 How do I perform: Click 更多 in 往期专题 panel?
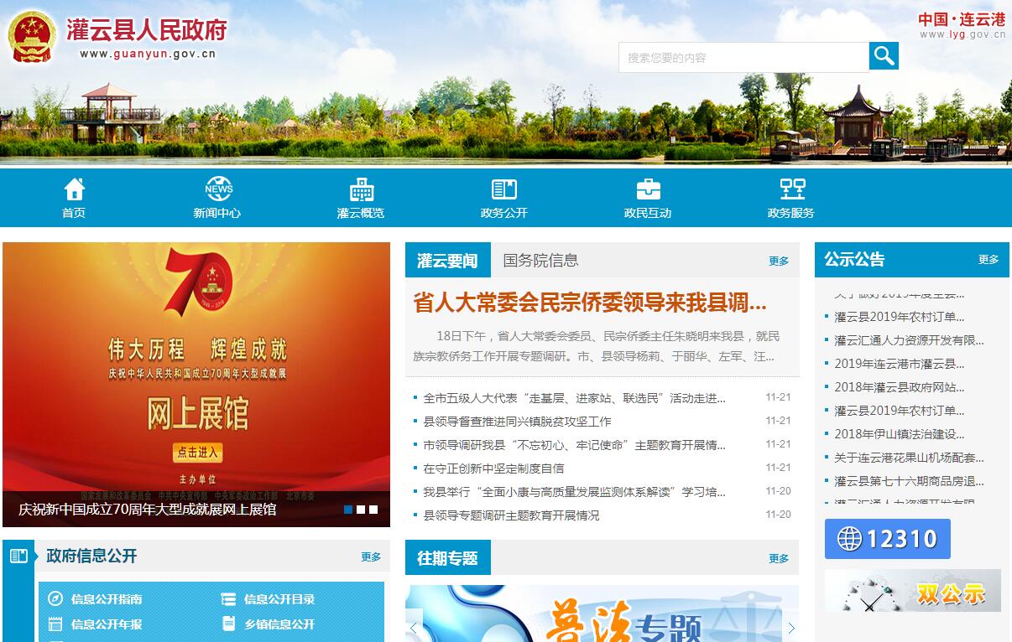coord(779,558)
